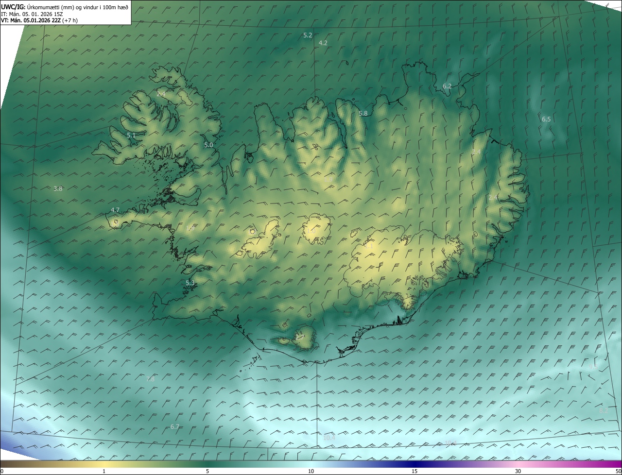Click the title line "UWC/IG: Úrkomumætti (mm) og vindur"
This screenshot has height=475, width=622.
click(65, 7)
